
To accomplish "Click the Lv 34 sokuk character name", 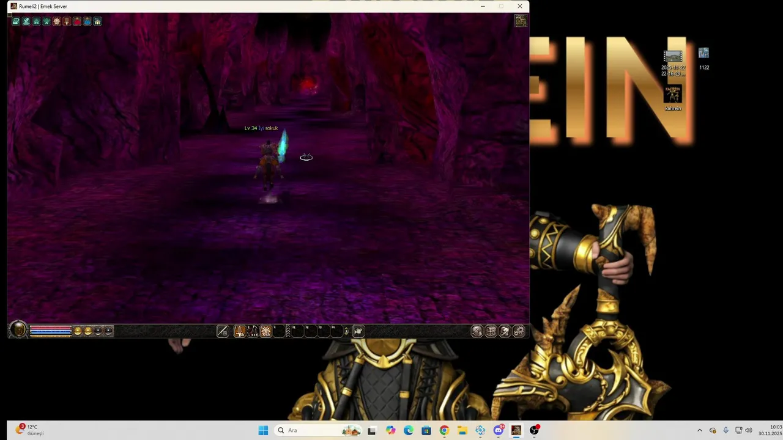I will 261,128.
